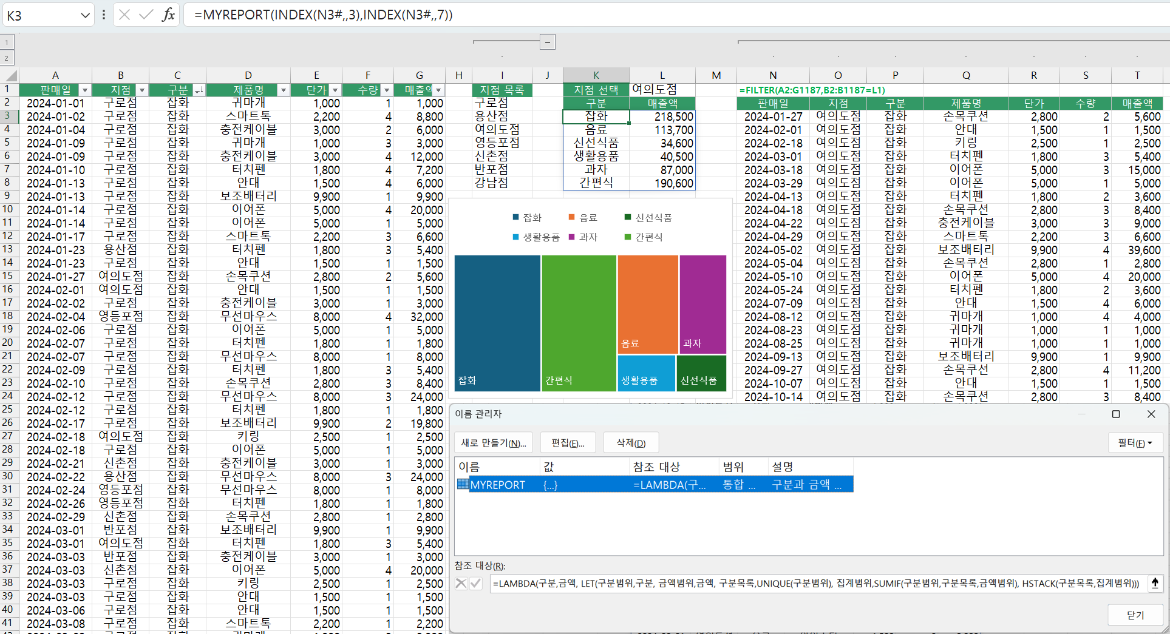Viewport: 1170px width, 634px height.
Task: Close the 이름 관리자 dialog with X
Action: point(1151,414)
